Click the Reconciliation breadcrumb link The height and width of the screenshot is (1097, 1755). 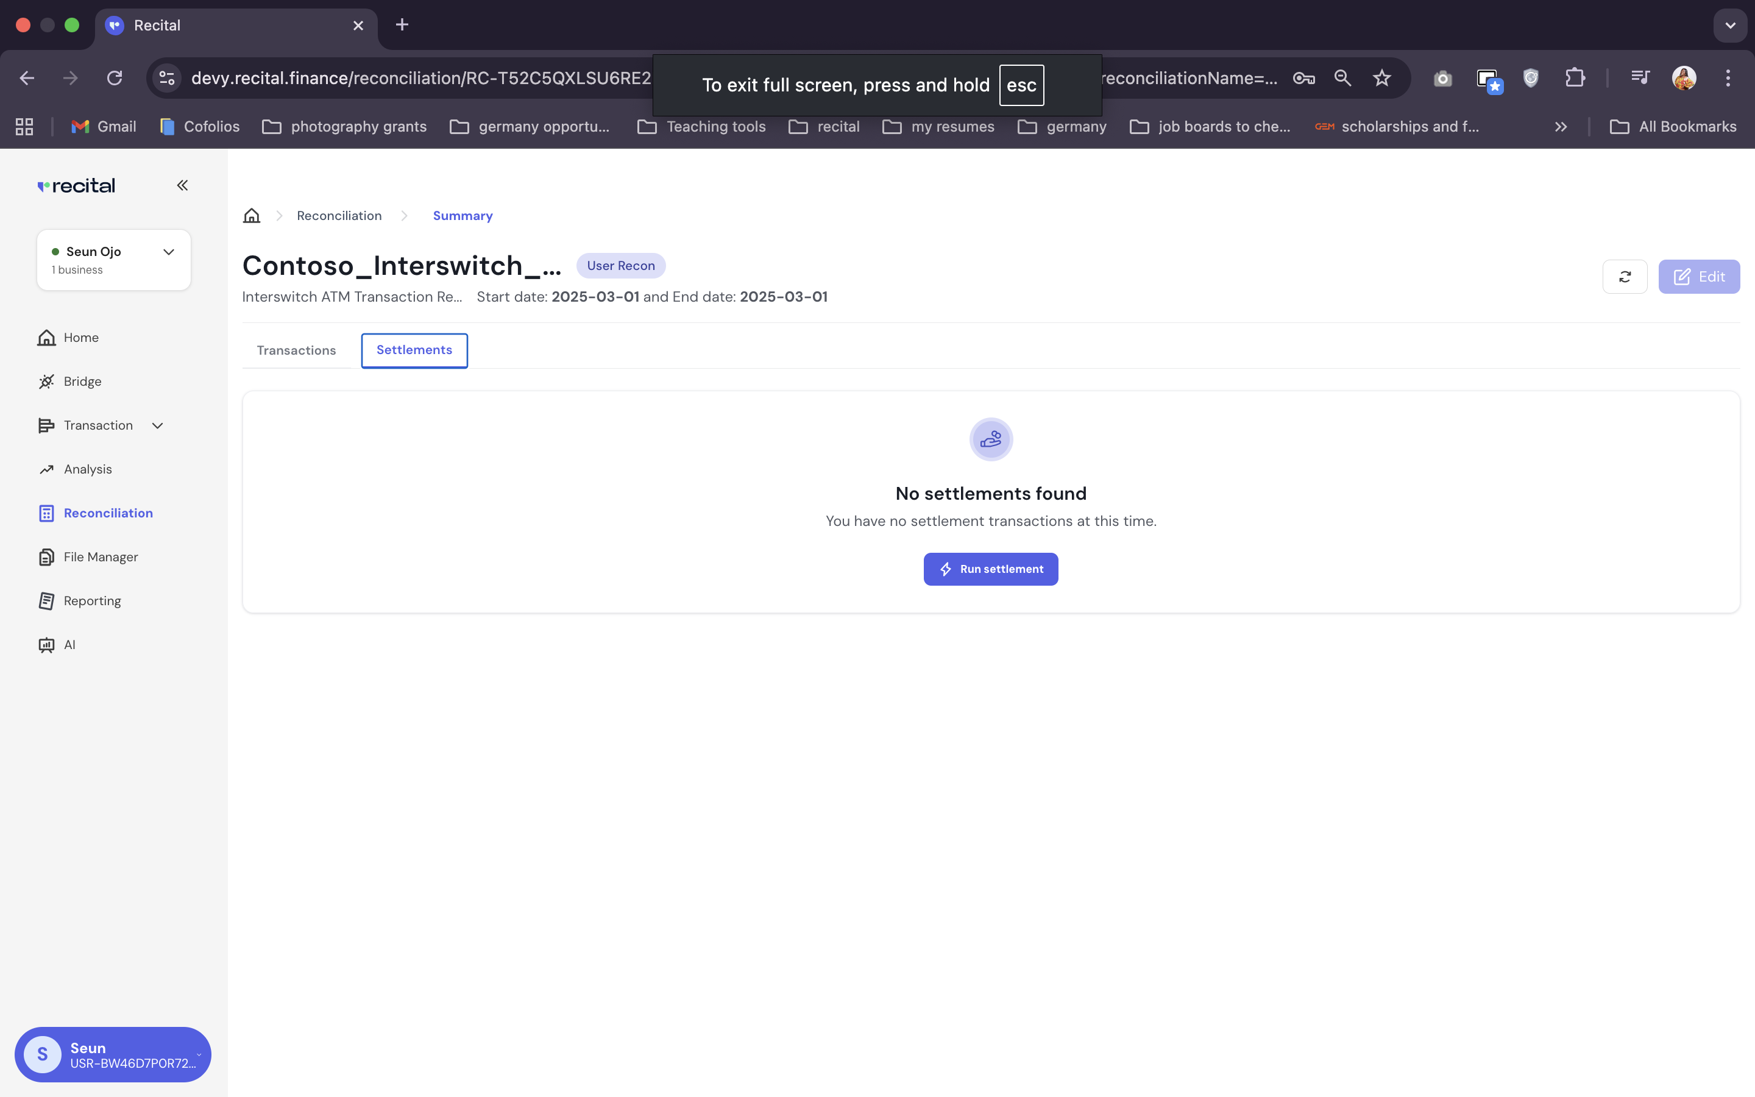339,216
